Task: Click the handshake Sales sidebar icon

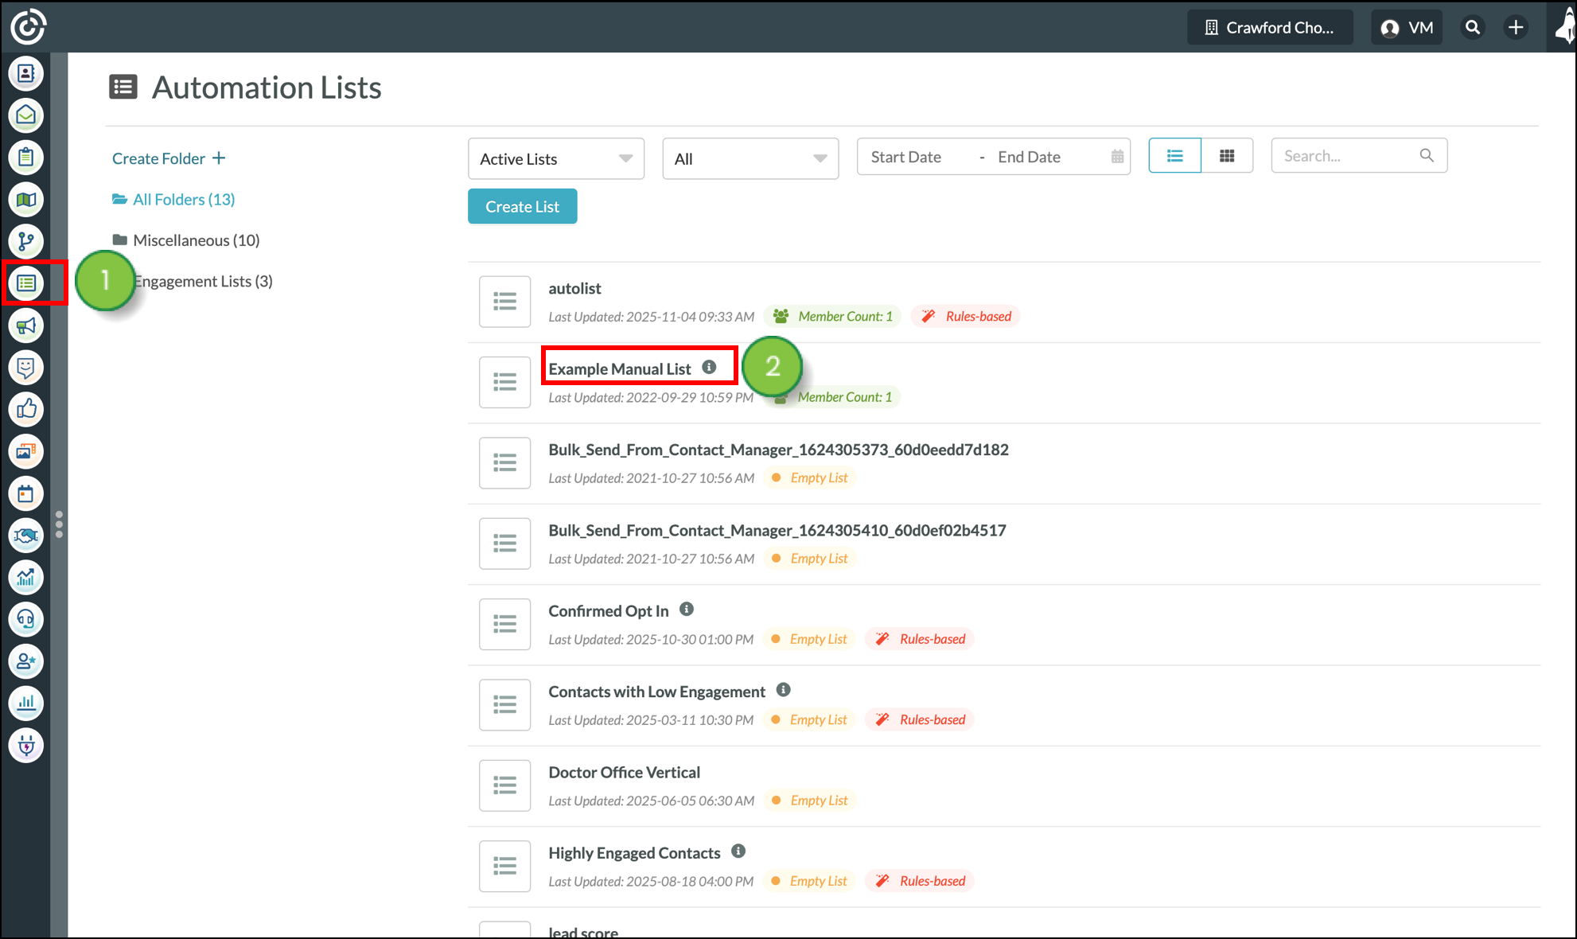Action: point(26,536)
